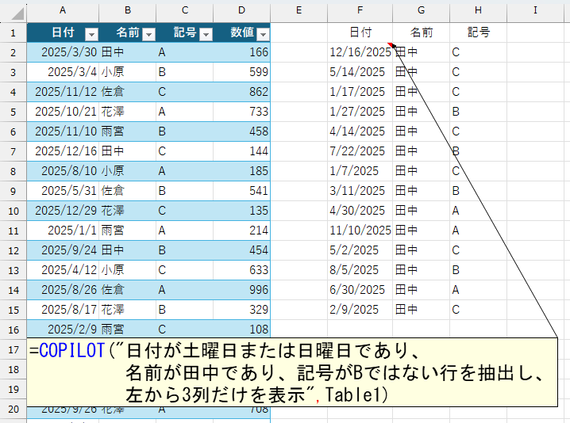Open the 数値 filter dropdown in table header

click(x=263, y=34)
